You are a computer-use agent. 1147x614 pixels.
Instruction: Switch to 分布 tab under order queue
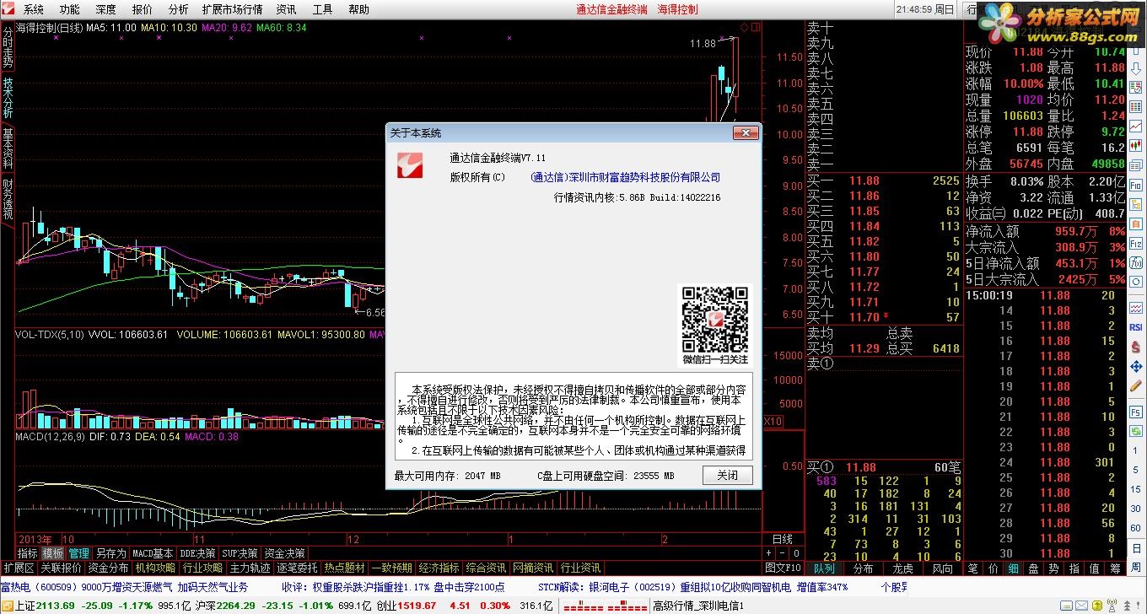(863, 568)
